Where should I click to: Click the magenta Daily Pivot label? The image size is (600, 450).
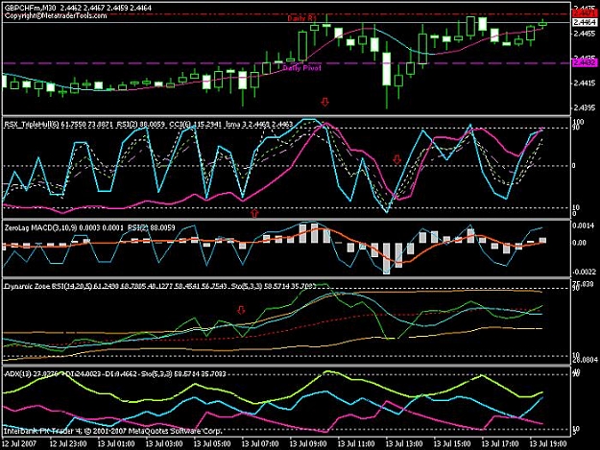click(x=301, y=68)
